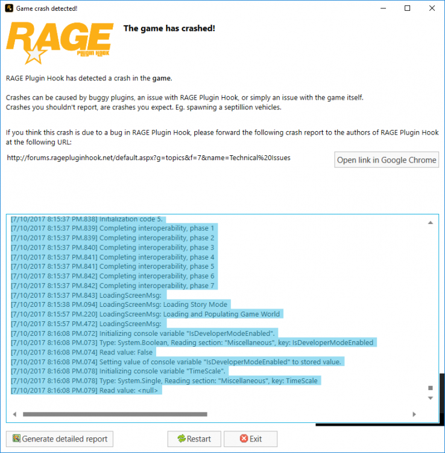Maximize the crash dialog window
The width and height of the screenshot is (445, 453).
coord(407,8)
